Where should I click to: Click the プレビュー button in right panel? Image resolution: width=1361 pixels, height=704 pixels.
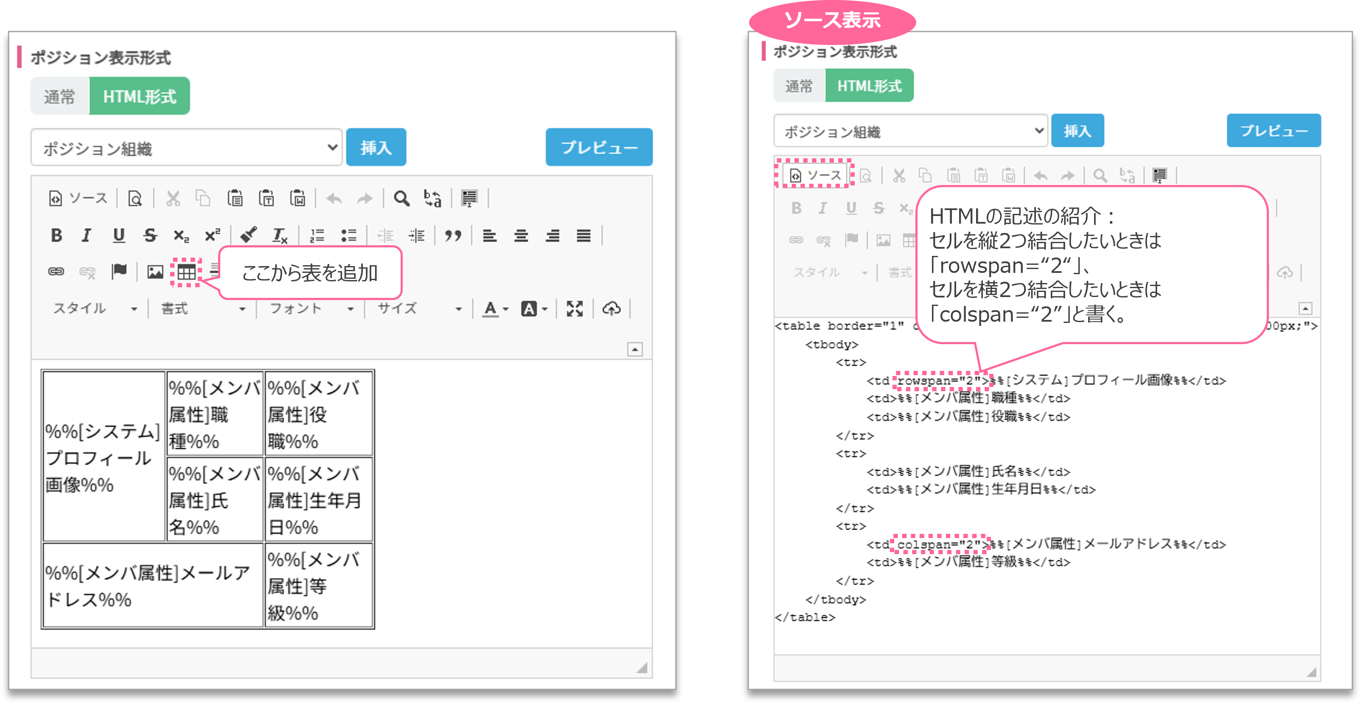point(1273,130)
